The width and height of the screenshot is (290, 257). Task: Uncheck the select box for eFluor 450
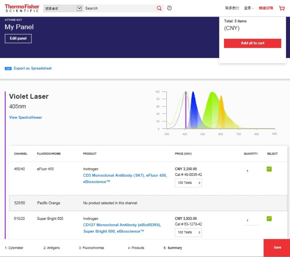(x=269, y=169)
